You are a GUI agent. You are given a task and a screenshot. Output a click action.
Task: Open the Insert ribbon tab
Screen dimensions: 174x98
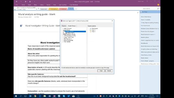29,5
